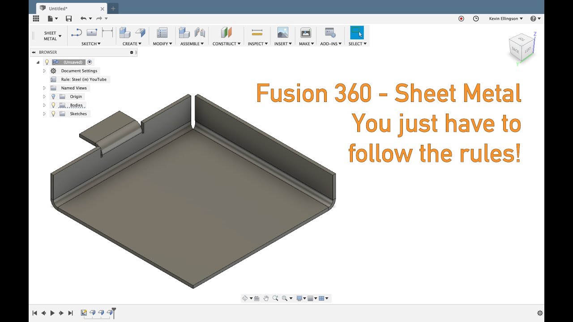Open the ASSEMBLE menu
Screen dimensions: 573x322
pyautogui.click(x=192, y=44)
